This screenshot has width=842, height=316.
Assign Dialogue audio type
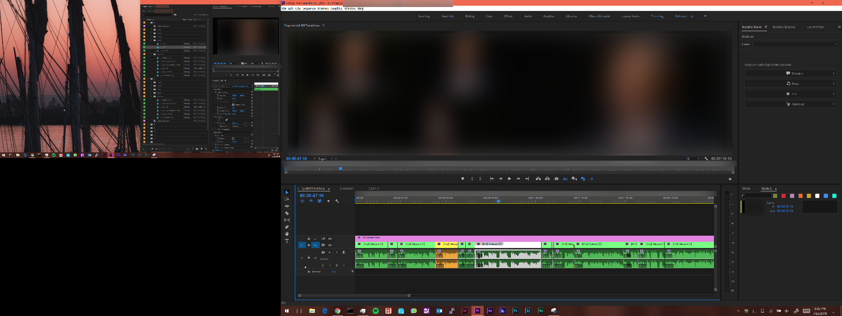(790, 73)
